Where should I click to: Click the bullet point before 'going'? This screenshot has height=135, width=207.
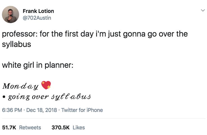click(x=4, y=97)
